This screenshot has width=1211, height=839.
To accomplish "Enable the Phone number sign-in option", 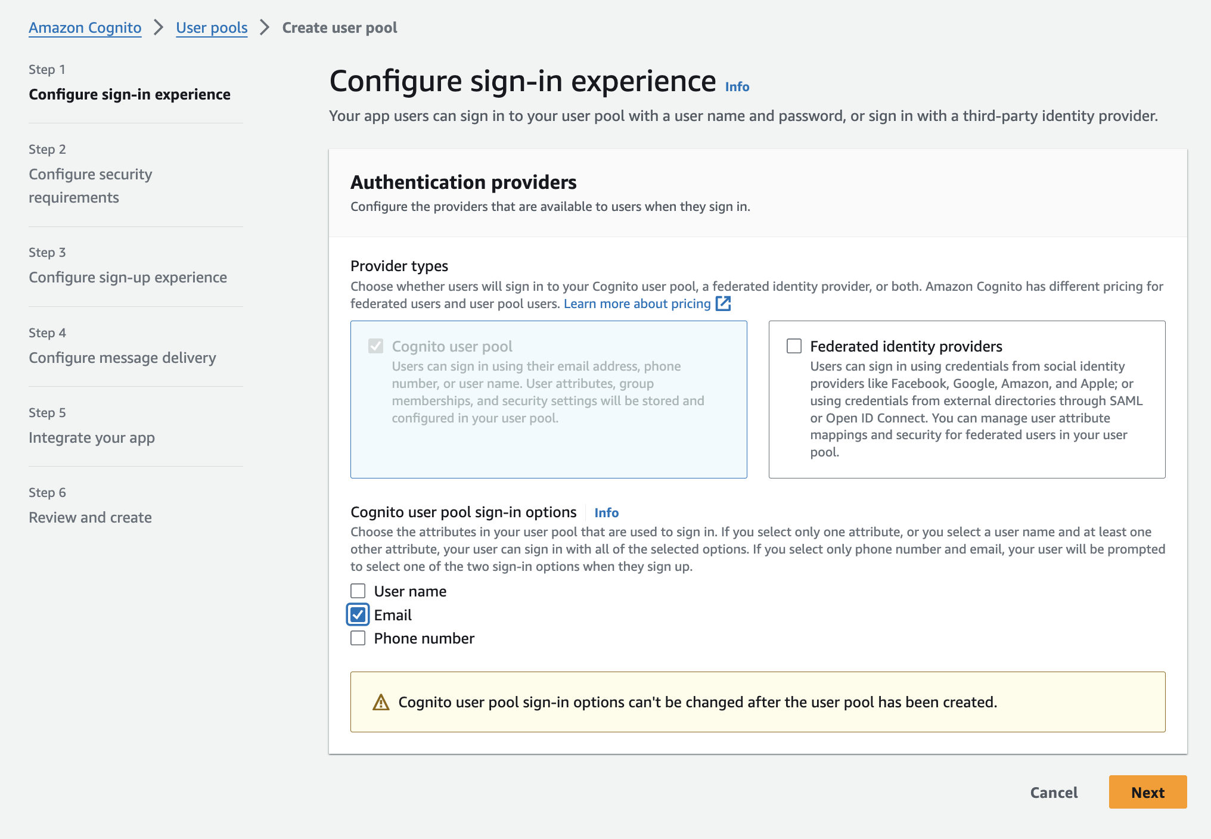I will (358, 638).
